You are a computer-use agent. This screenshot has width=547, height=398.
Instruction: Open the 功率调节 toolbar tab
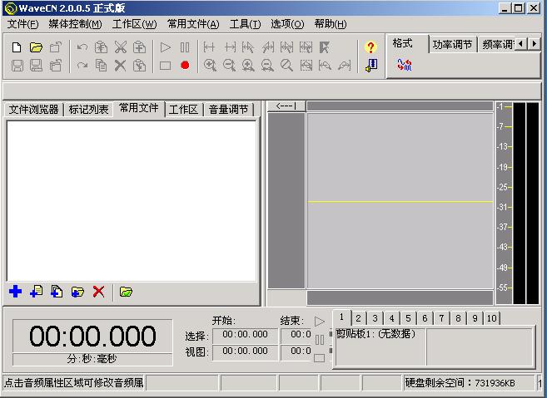click(452, 44)
